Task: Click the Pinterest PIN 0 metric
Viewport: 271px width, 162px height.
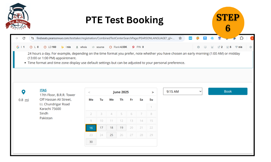Action: click(x=138, y=47)
